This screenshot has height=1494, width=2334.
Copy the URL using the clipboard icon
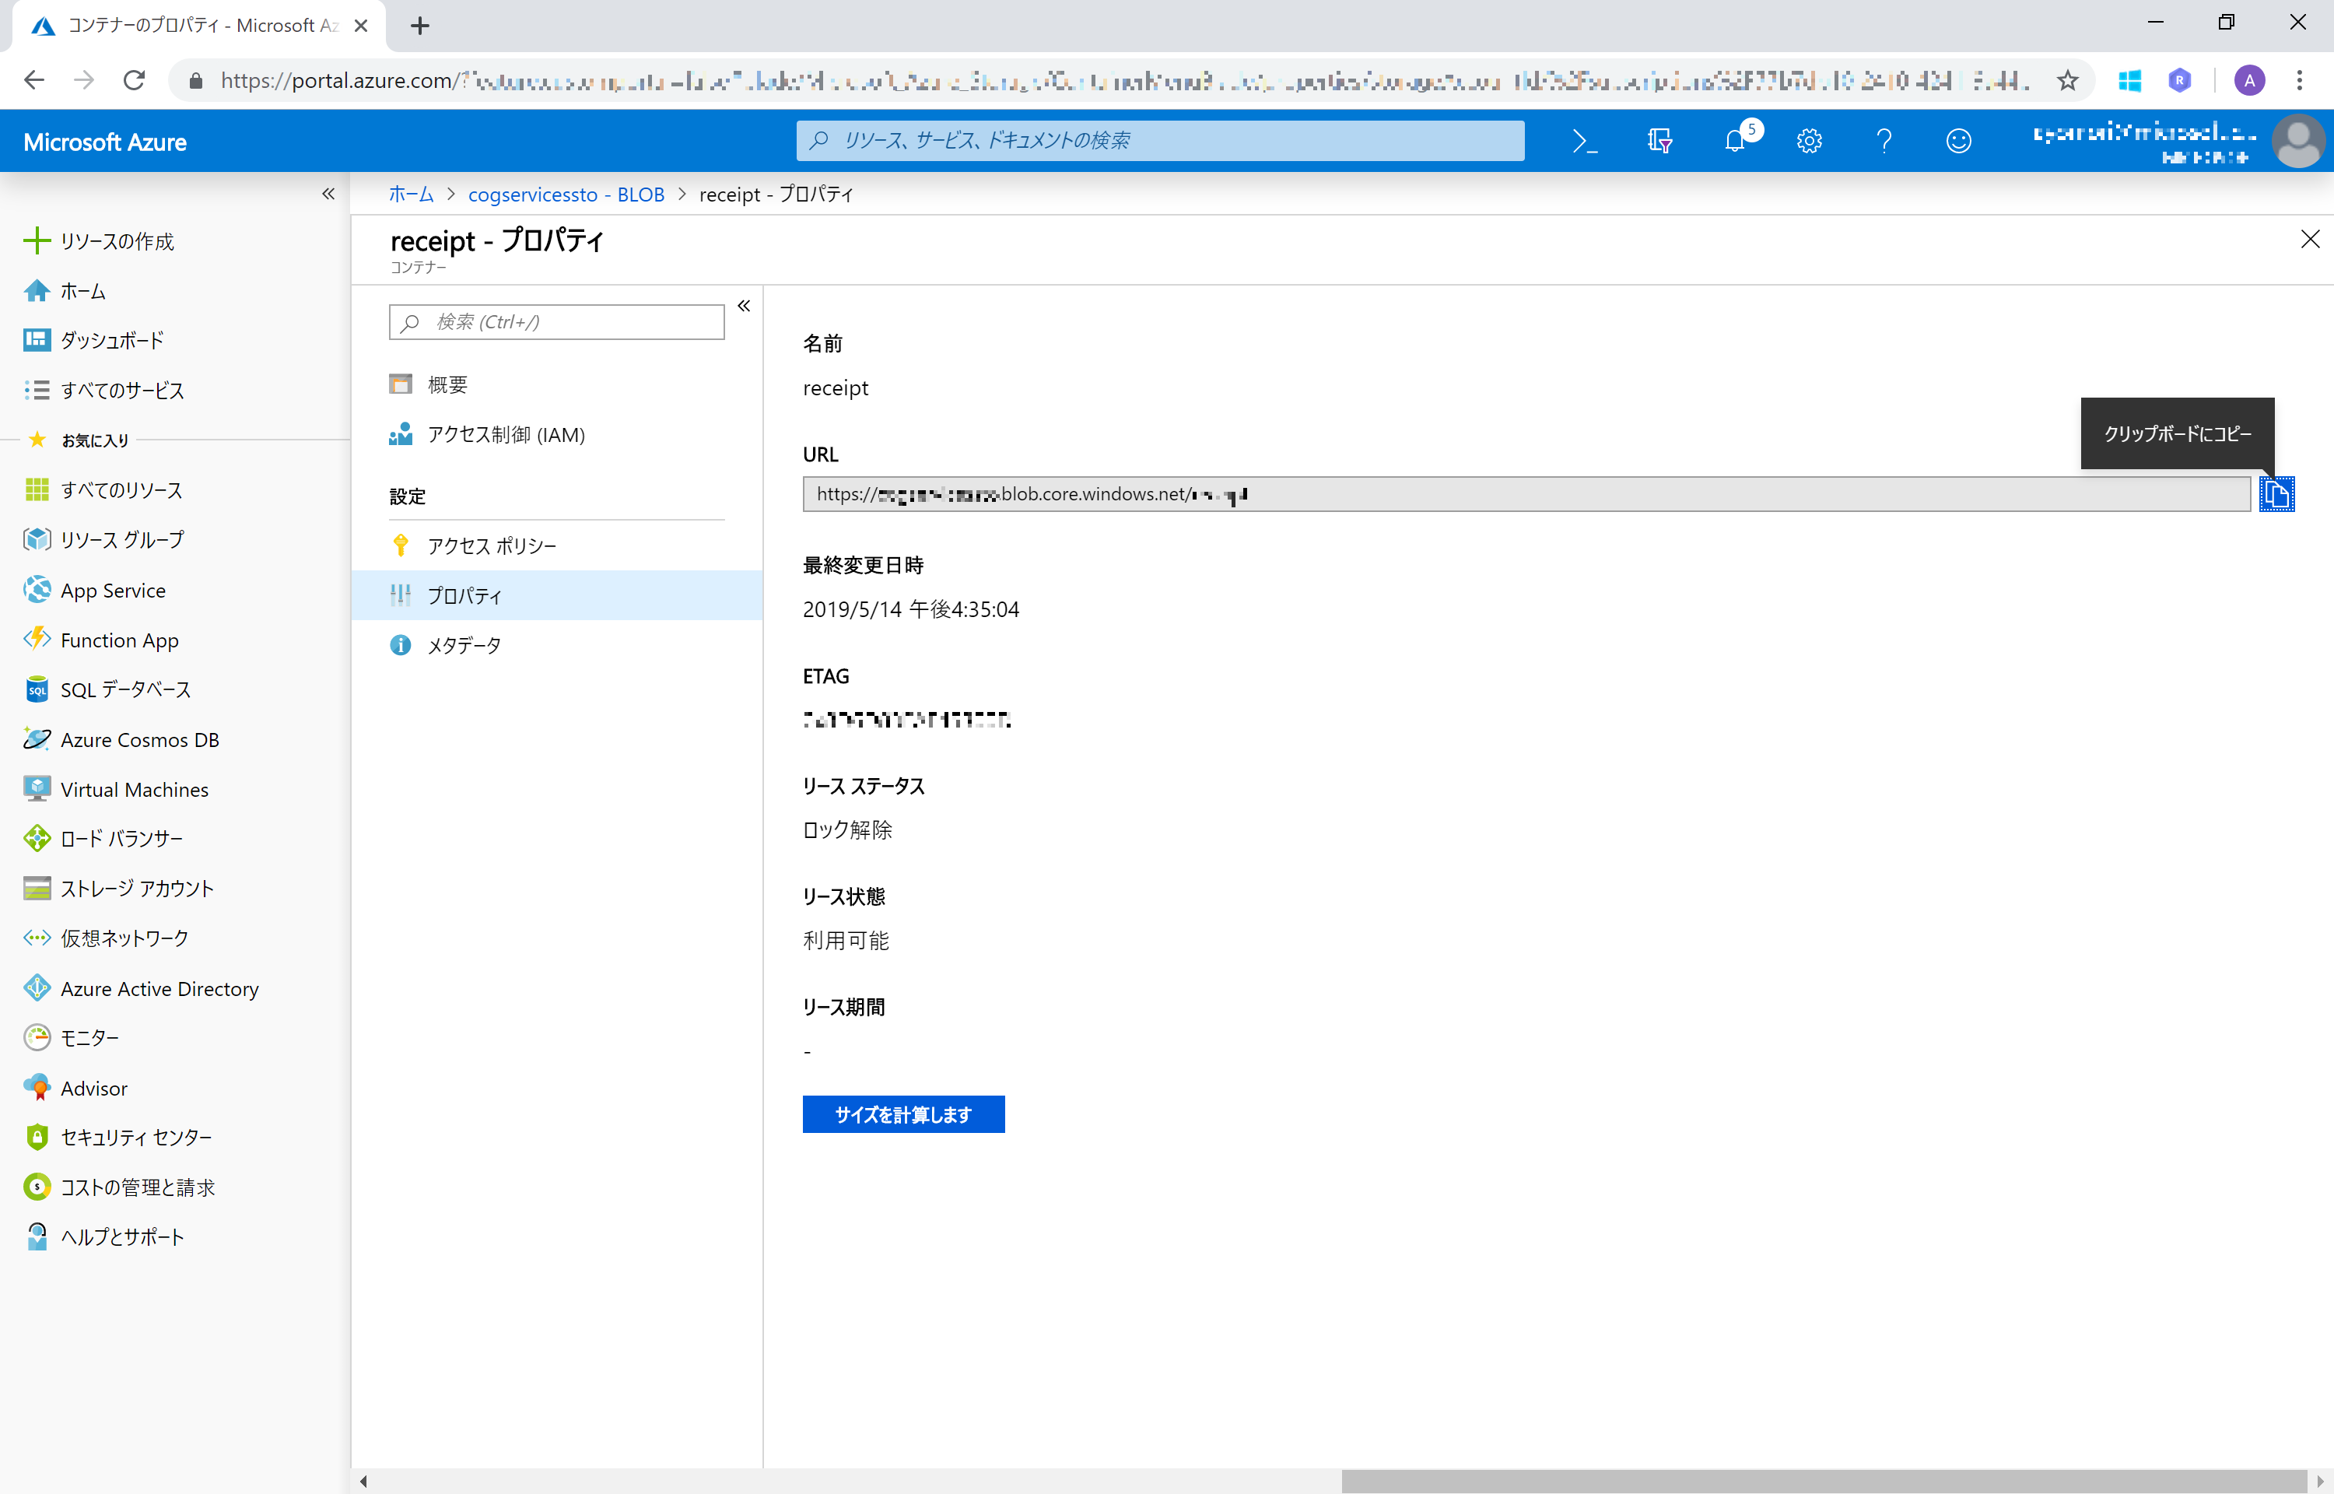click(2278, 494)
